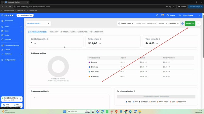The image size is (204, 114).
Task: Click the taskbar Pesquisar search box
Action: (x=79, y=112)
